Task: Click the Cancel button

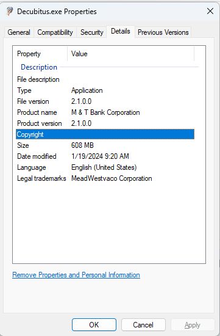Action: pyautogui.click(x=143, y=325)
